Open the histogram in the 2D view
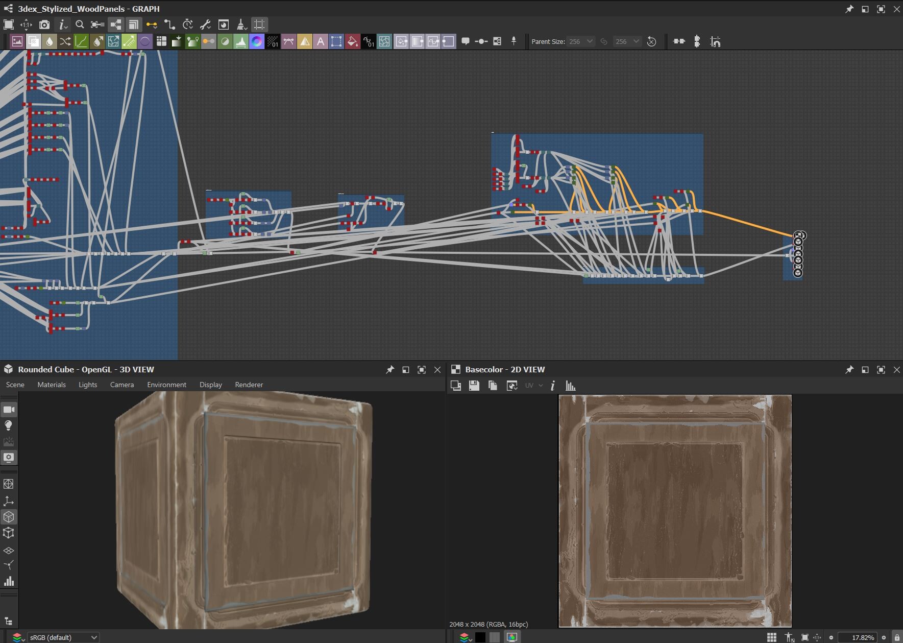Image resolution: width=903 pixels, height=643 pixels. point(571,386)
